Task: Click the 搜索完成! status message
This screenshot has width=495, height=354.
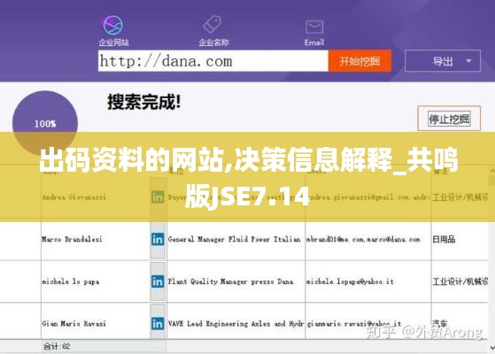Action: click(144, 102)
